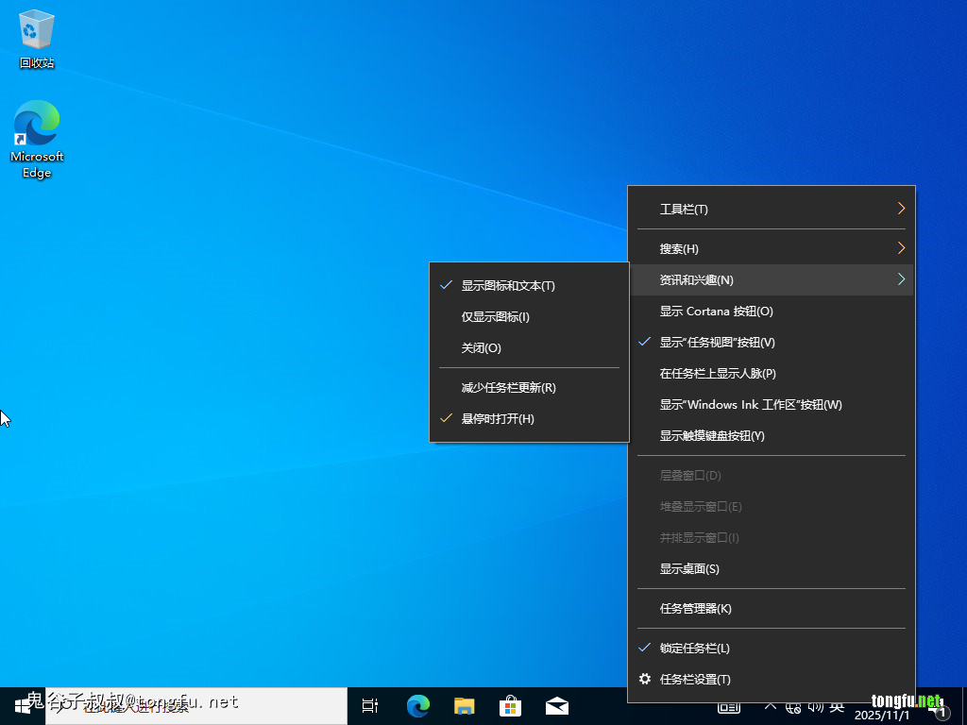Open File Explorer from the taskbar
Screen dimensions: 967x725
pyautogui.click(x=464, y=705)
